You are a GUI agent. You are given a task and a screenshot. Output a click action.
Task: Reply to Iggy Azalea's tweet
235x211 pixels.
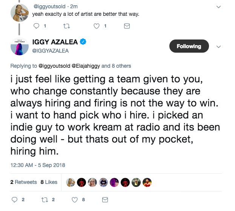(x=15, y=199)
